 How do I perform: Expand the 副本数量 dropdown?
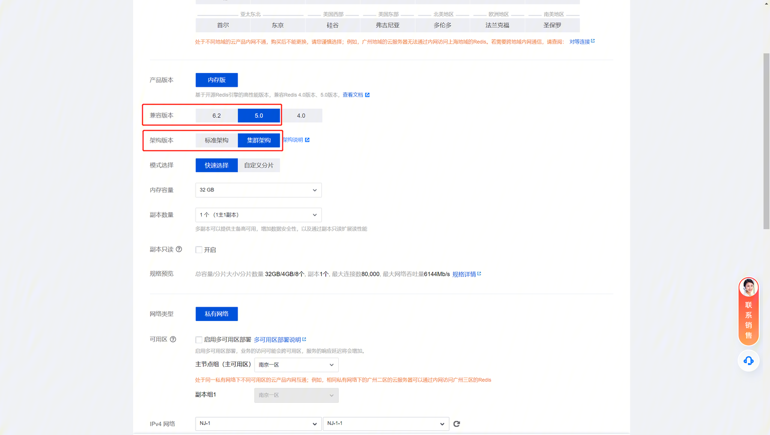pos(258,215)
